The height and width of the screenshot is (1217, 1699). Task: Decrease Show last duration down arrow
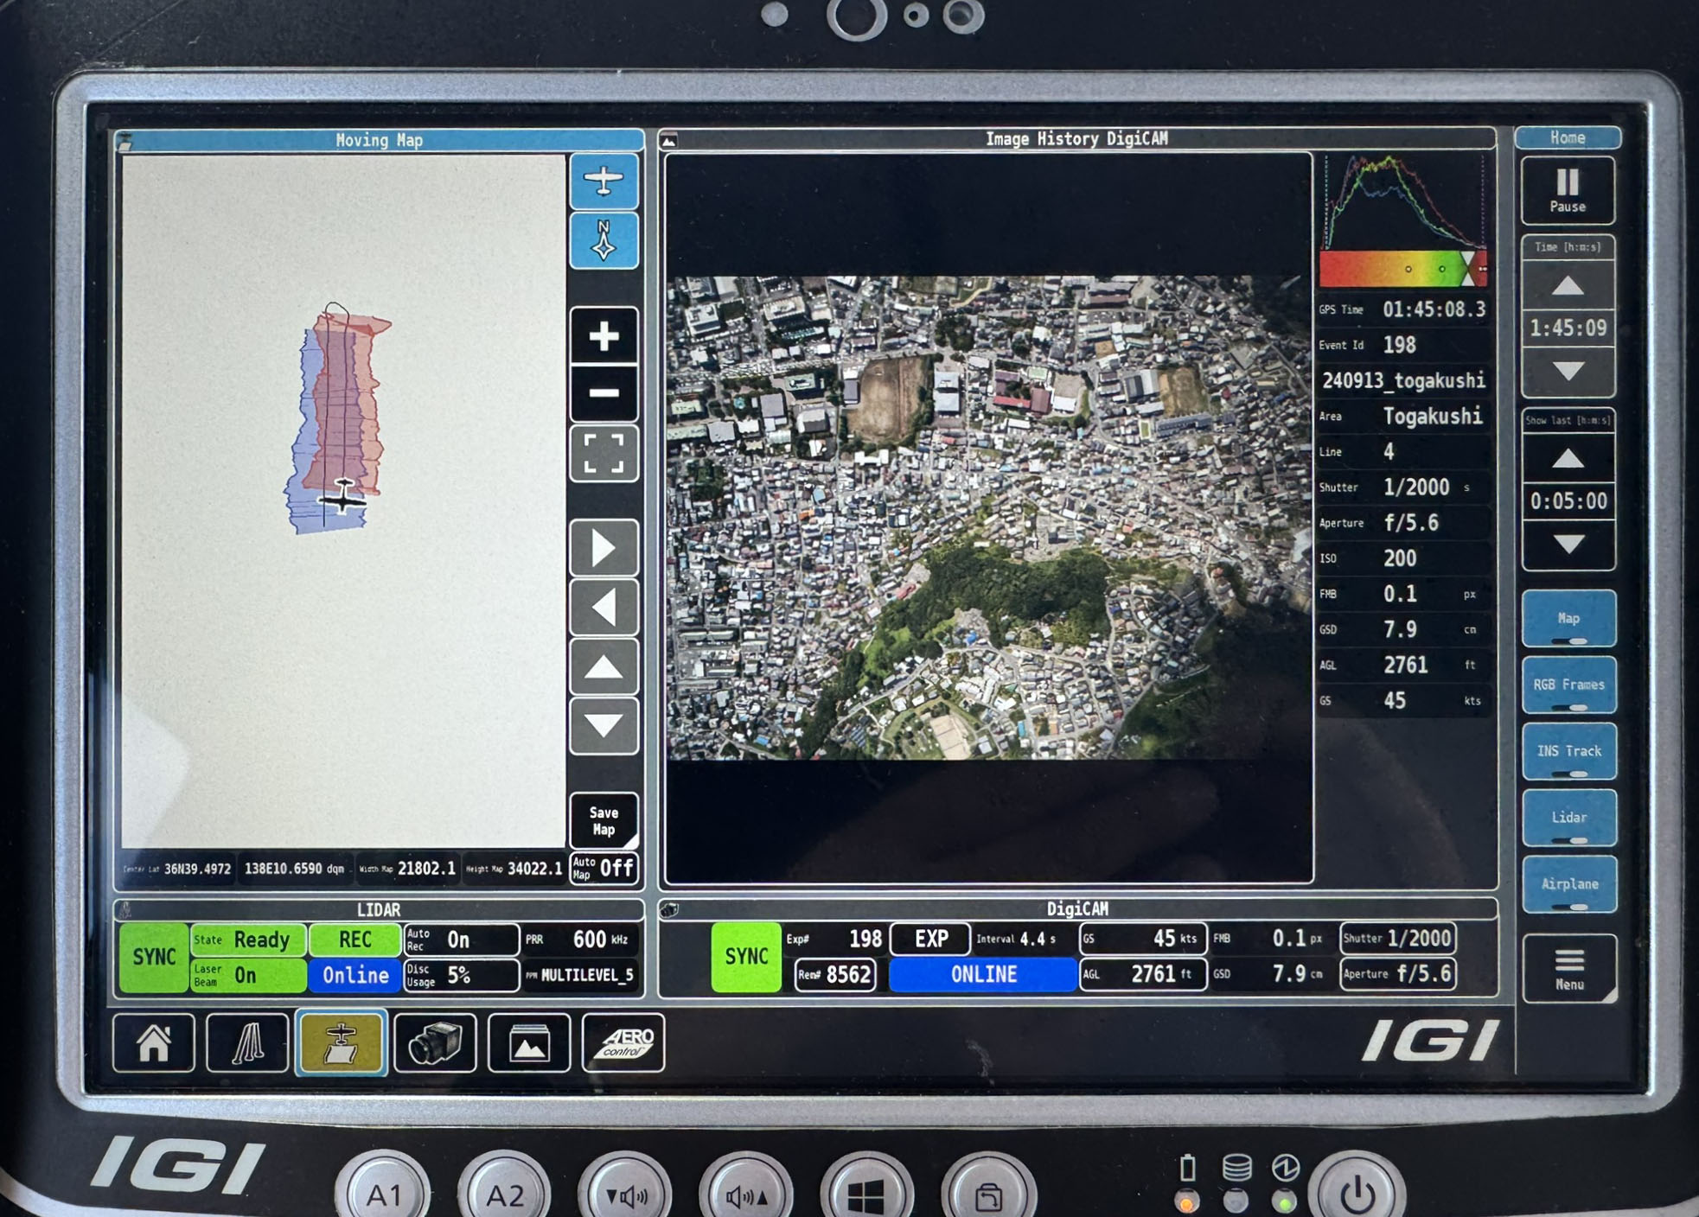coord(1568,545)
